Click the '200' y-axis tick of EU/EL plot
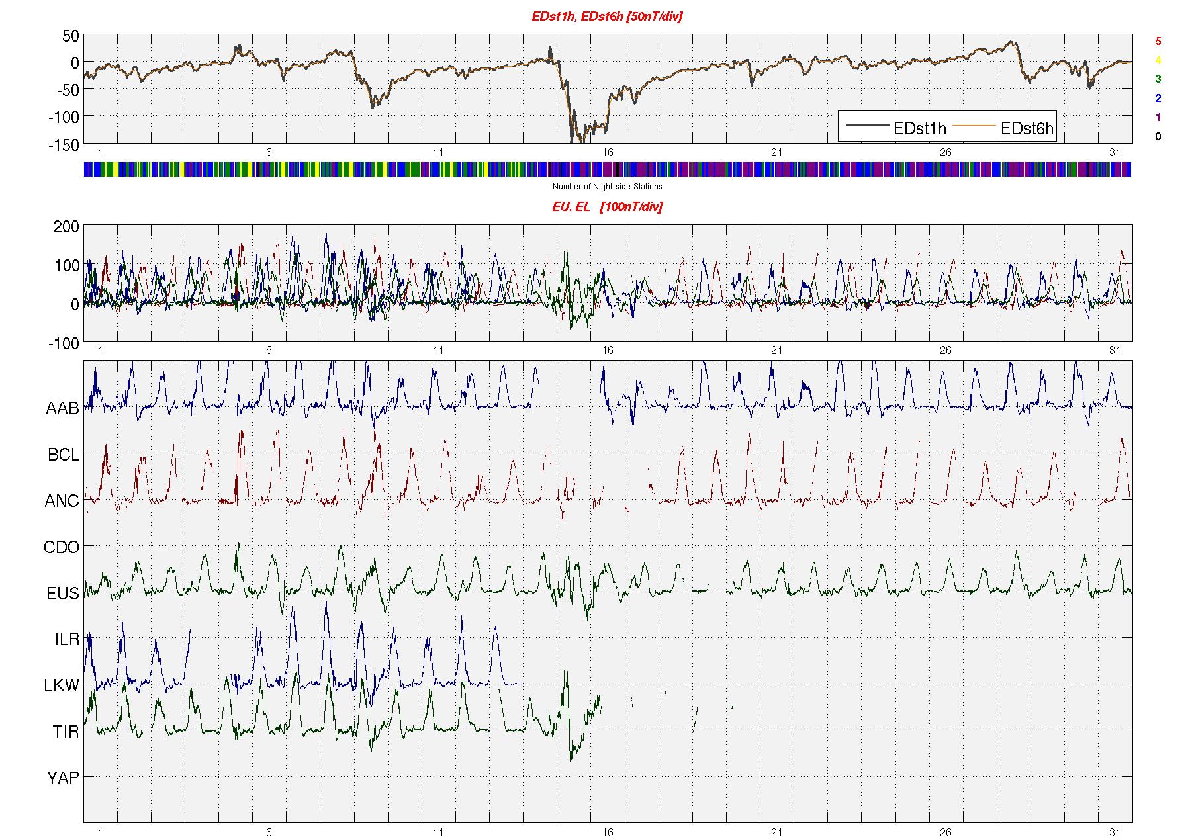Image resolution: width=1192 pixels, height=839 pixels. pos(67,227)
